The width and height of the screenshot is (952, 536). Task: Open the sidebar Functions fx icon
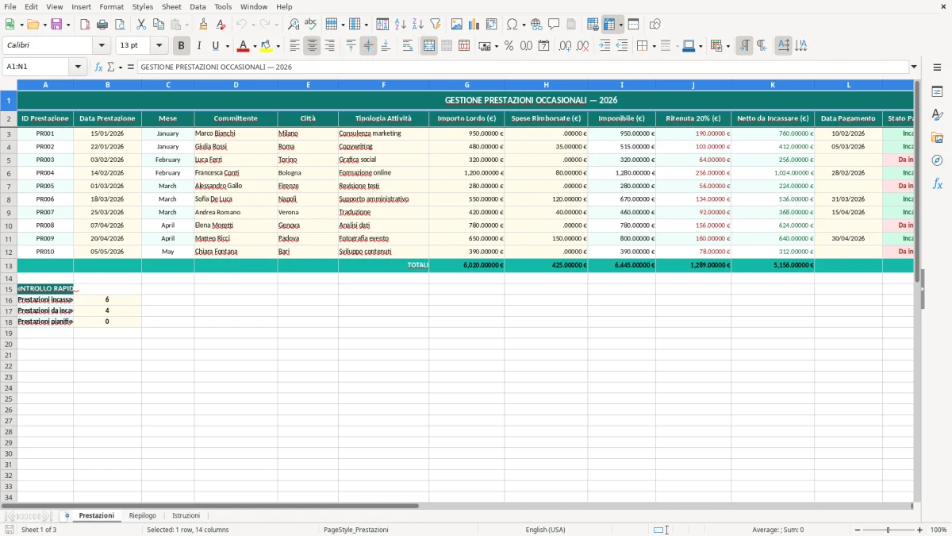pyautogui.click(x=937, y=183)
